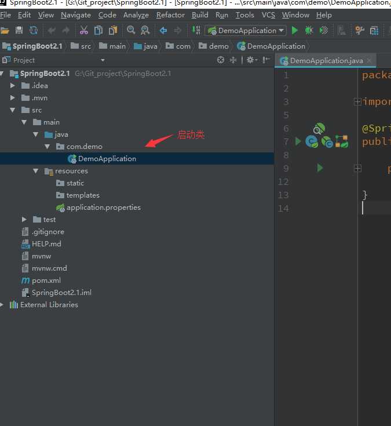Select External Libraries node
The image size is (391, 426).
[49, 305]
